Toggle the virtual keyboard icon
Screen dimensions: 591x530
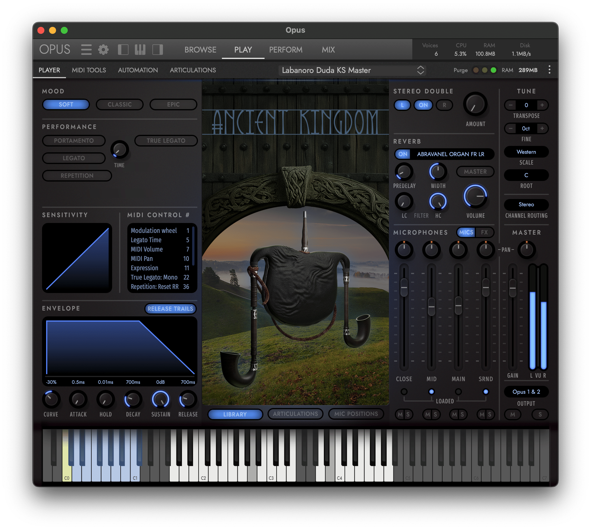140,50
